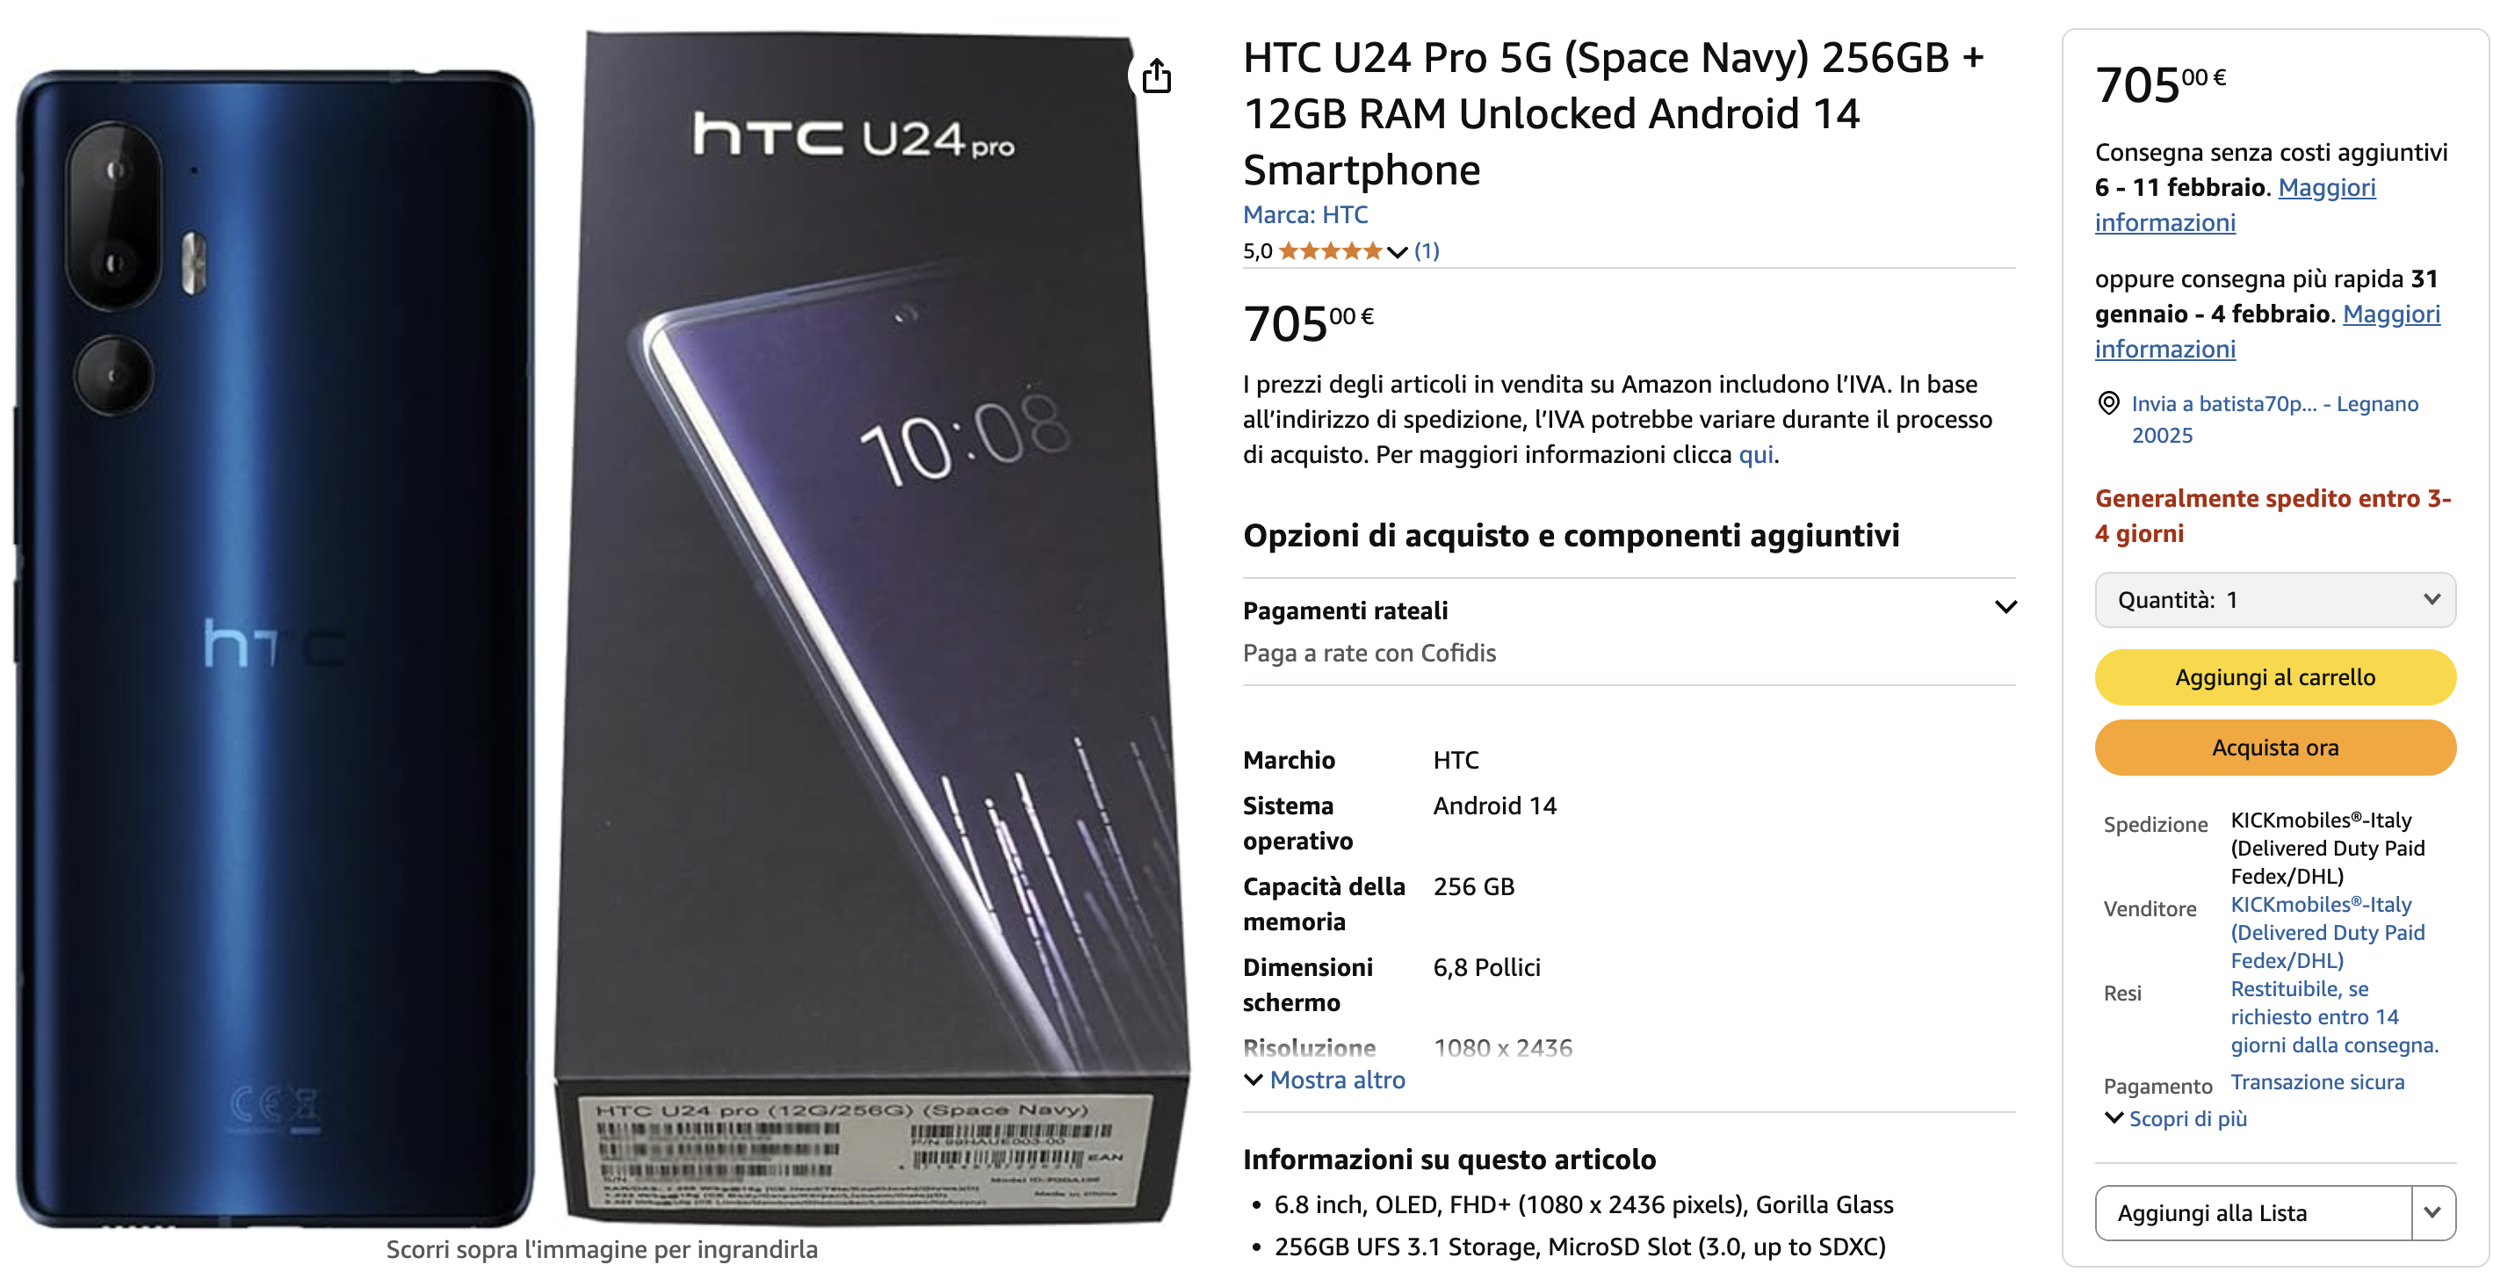Viewport: 2493px width, 1272px height.
Task: Click the five-star rating stars
Action: pyautogui.click(x=1331, y=252)
